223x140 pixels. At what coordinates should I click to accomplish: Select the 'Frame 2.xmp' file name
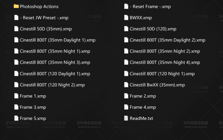(x=143, y=96)
